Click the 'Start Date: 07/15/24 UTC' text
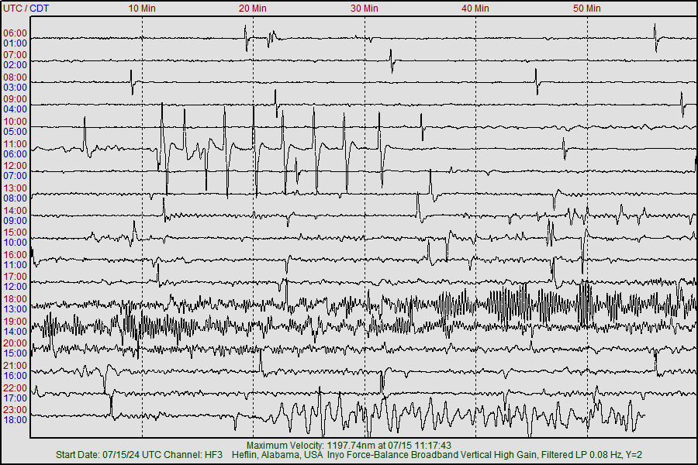 pos(108,455)
